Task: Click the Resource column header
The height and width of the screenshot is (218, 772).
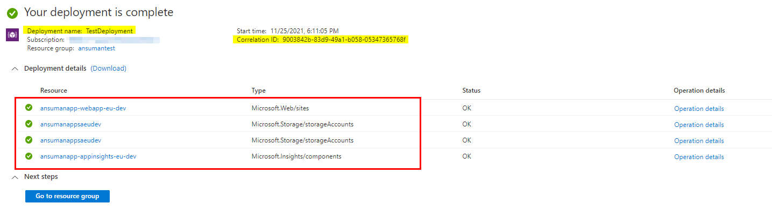Action: coord(54,91)
